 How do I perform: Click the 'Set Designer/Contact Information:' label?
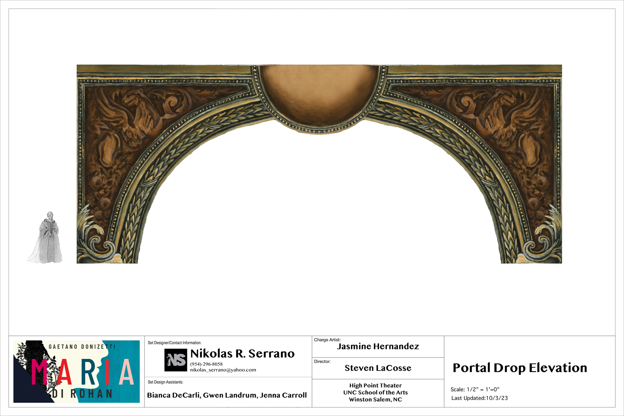coord(175,343)
